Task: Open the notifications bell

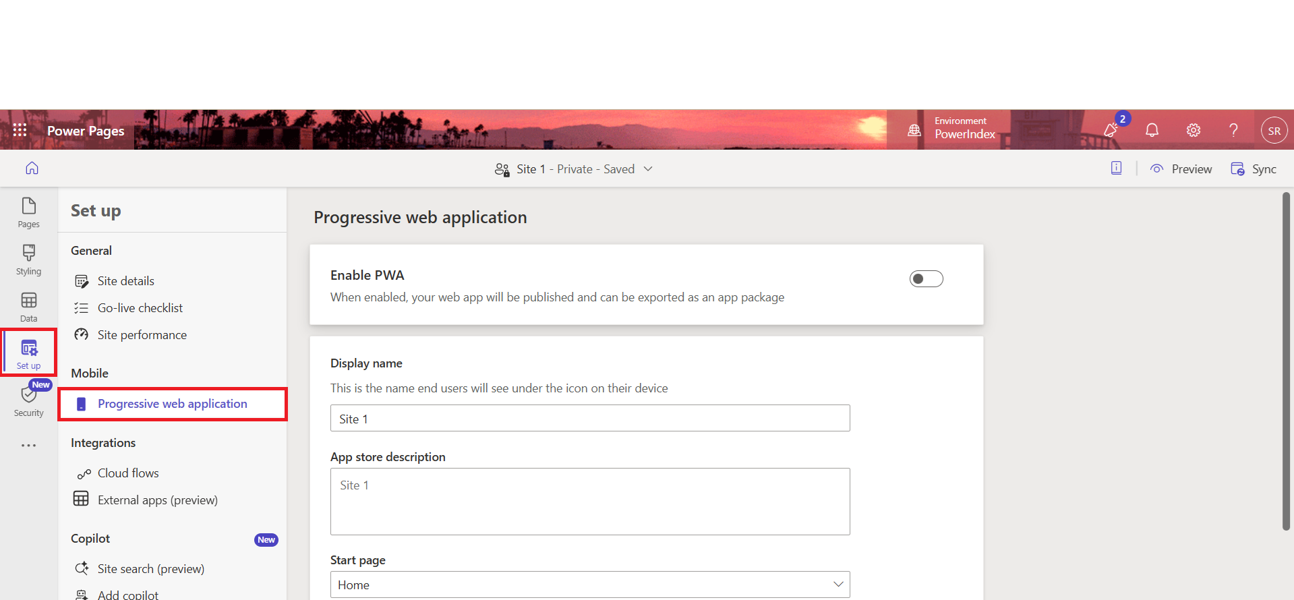Action: [x=1152, y=130]
